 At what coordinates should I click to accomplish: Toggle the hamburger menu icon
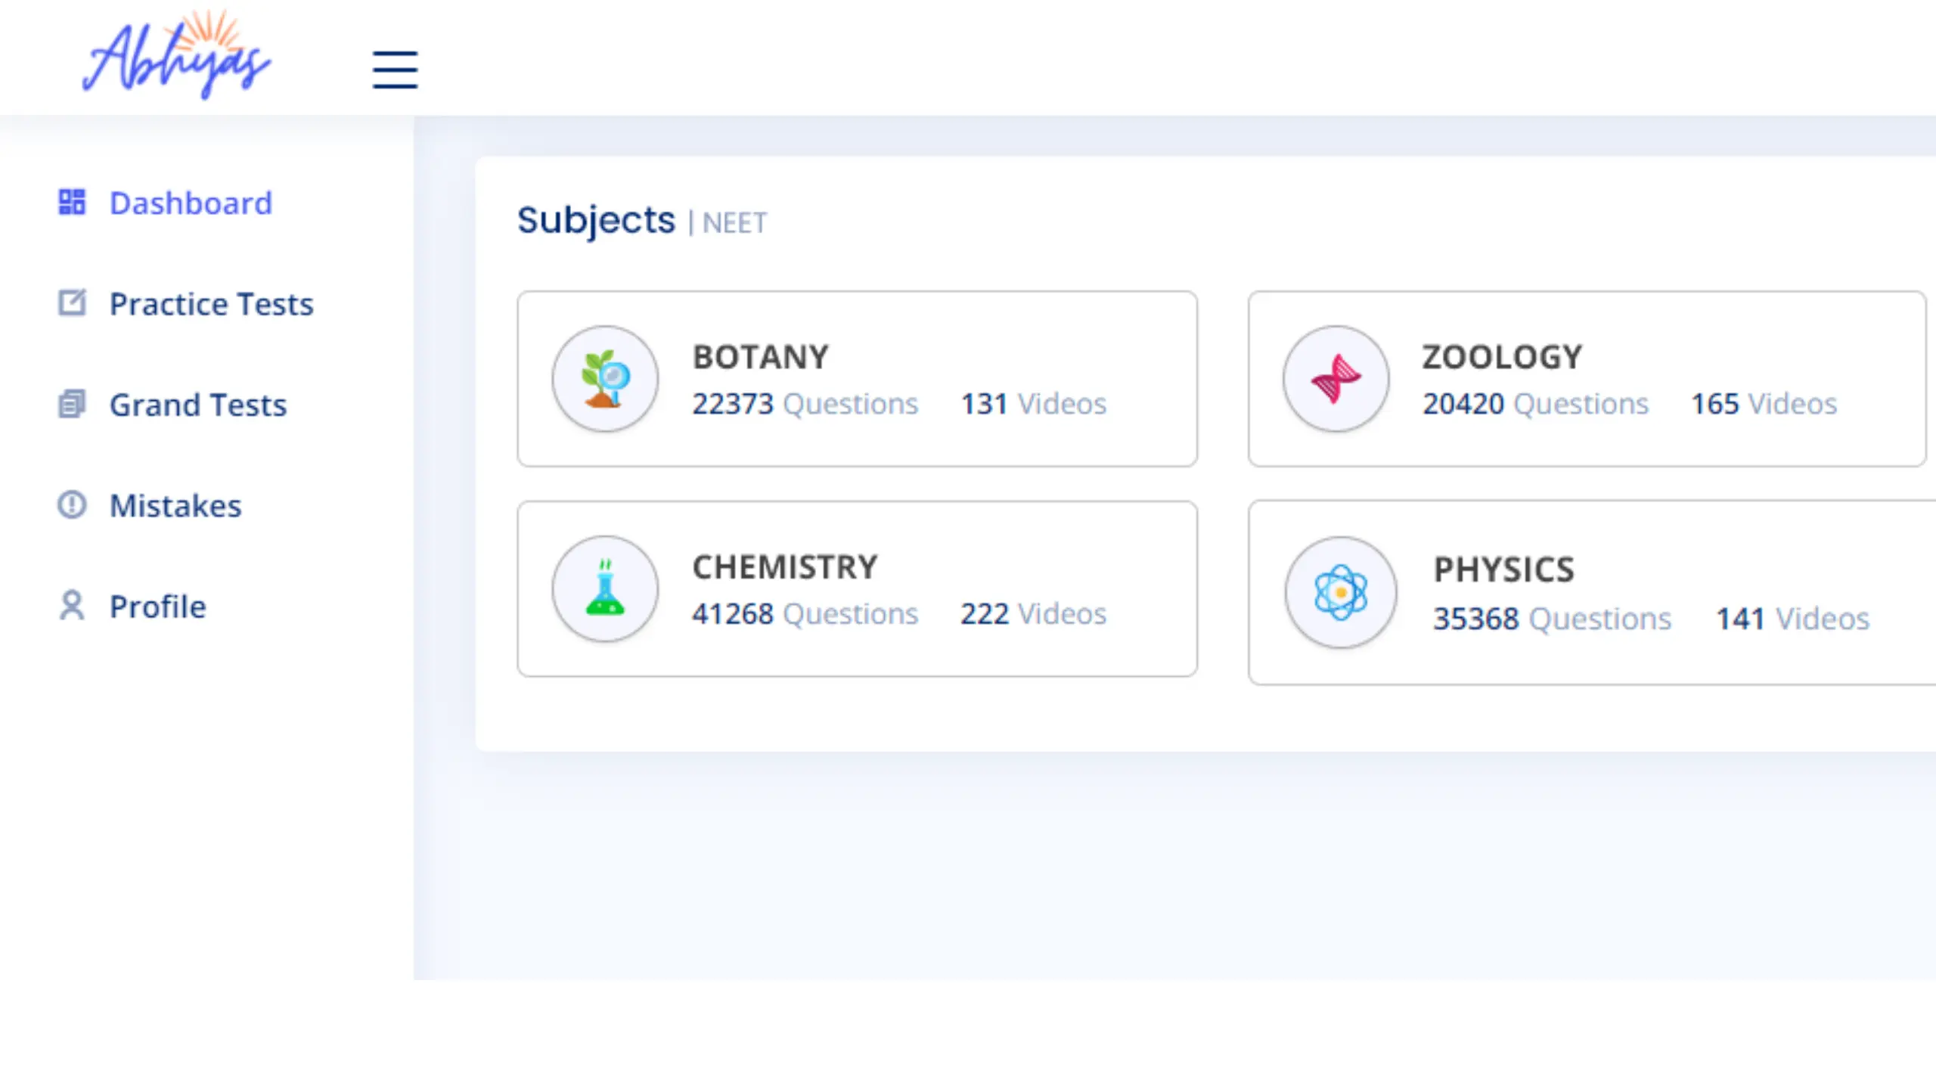(x=395, y=70)
